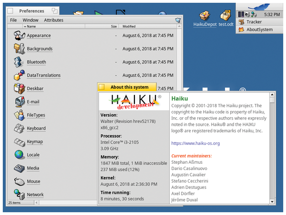Click the 5:32 PM clock
The width and height of the screenshot is (286, 215).
click(x=272, y=15)
